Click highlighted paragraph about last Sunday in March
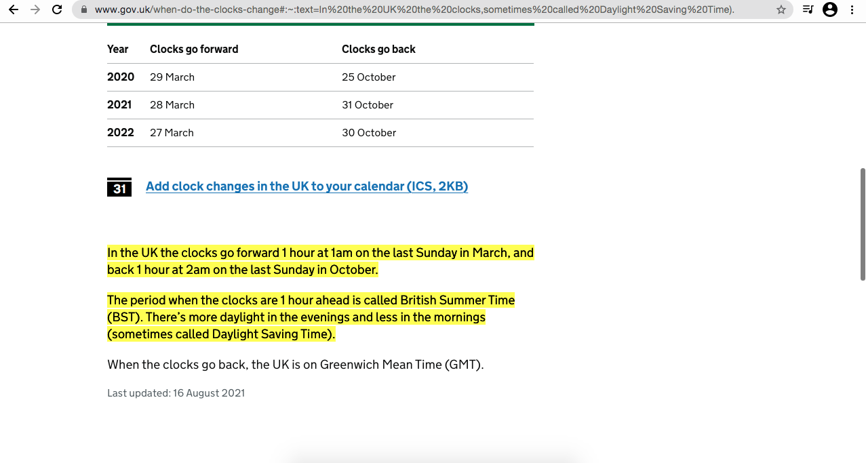The width and height of the screenshot is (866, 463). tap(320, 261)
